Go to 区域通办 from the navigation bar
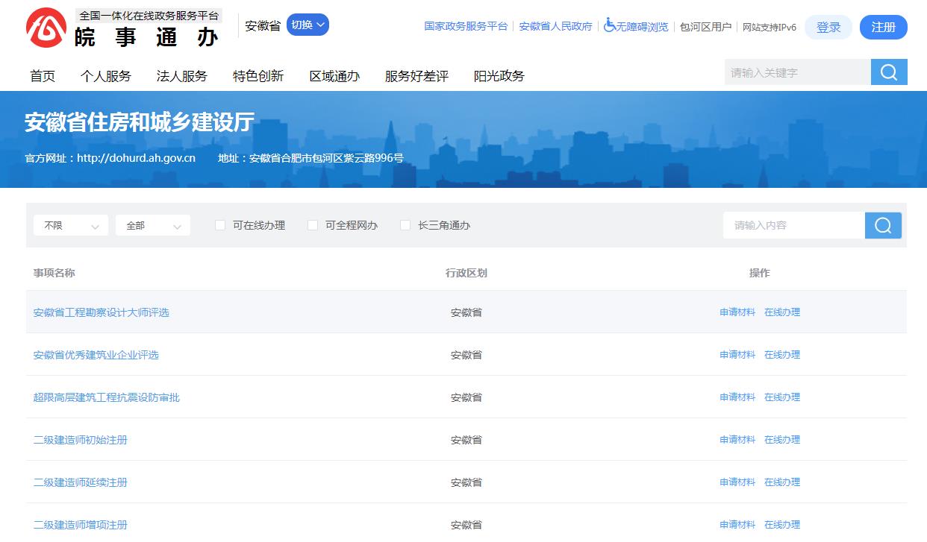Screen dimensions: 927x542 tap(334, 75)
